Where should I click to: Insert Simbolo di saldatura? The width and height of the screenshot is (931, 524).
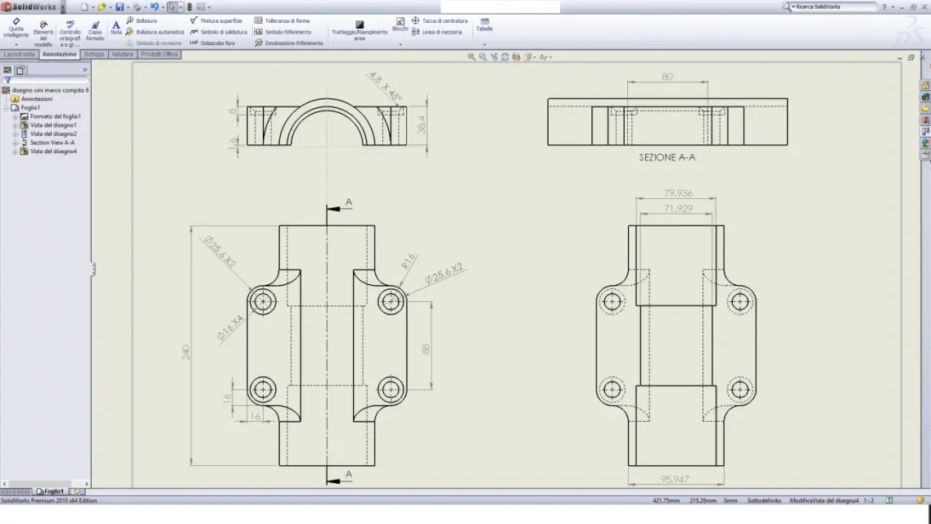(218, 32)
